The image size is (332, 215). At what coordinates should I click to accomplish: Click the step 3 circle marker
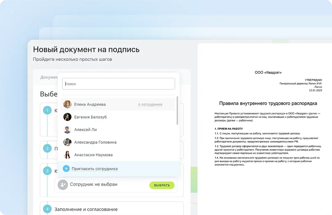(x=47, y=171)
